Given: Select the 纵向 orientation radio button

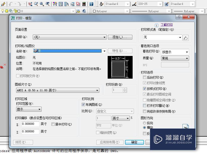Looking at the screenshot, I should [x=144, y=123].
